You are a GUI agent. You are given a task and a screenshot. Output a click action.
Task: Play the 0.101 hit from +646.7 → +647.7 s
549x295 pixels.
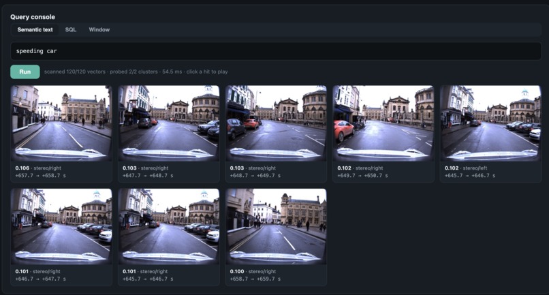tap(61, 227)
